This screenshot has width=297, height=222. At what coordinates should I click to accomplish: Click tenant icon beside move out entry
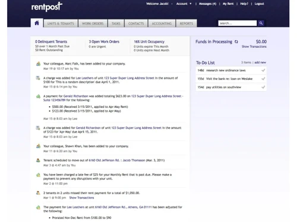coord(38,160)
